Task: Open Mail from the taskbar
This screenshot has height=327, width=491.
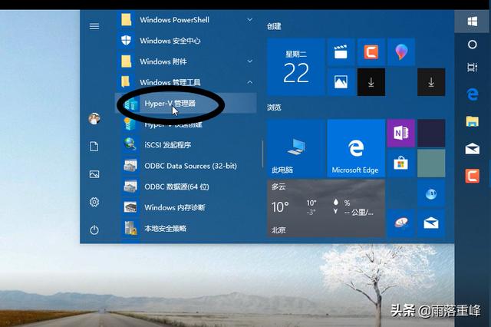Action: [x=473, y=149]
